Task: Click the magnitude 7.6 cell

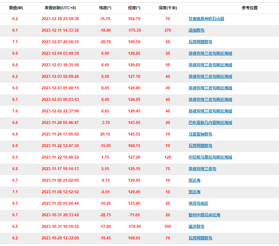Action: click(x=15, y=111)
